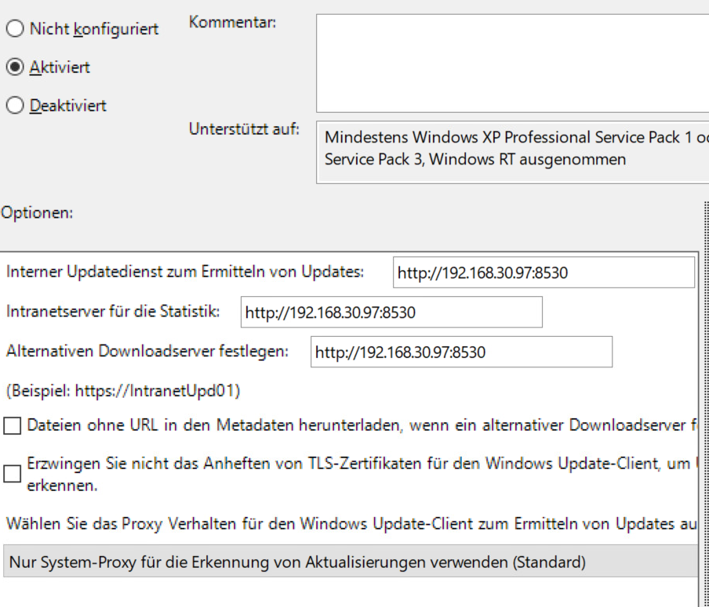Click the 'Wählen Sie das Proxy Verhalten' description text
This screenshot has width=709, height=607.
click(345, 522)
